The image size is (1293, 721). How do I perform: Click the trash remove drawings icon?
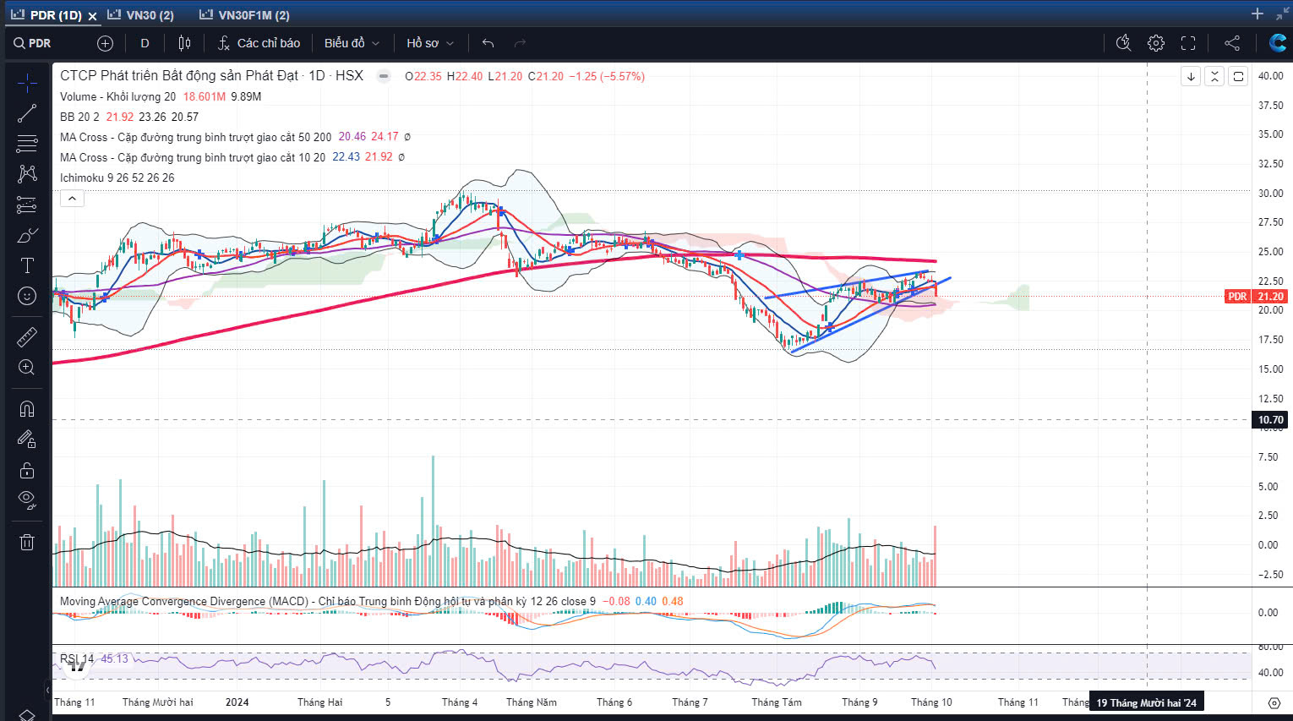(x=27, y=542)
